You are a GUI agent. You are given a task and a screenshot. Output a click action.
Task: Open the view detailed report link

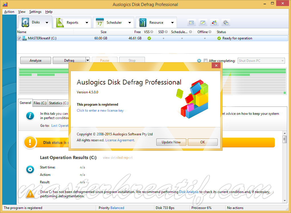tap(118, 158)
